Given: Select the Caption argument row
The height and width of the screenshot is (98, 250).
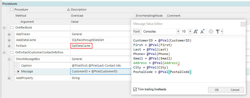Looking at the screenshot, I should click(45, 66).
